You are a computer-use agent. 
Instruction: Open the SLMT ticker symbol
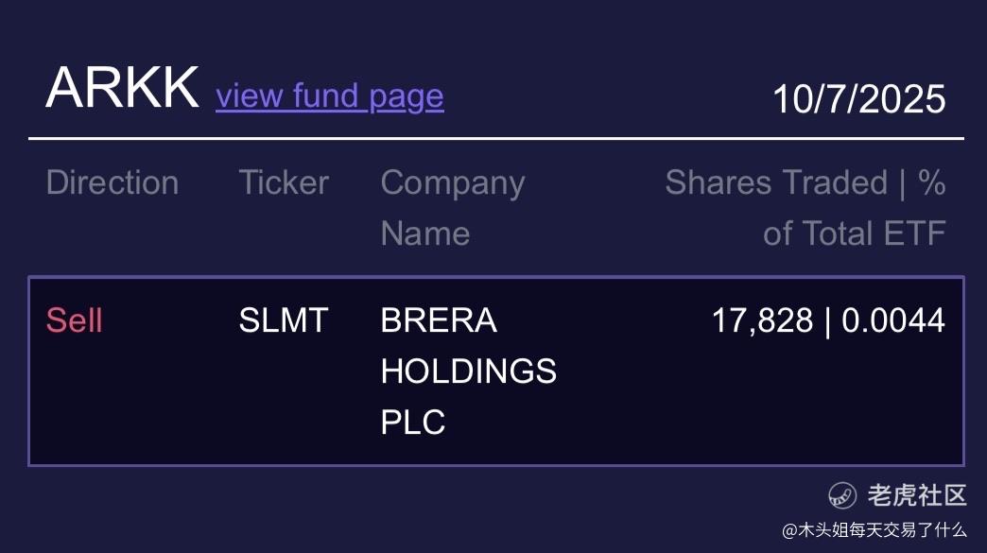[x=283, y=320]
